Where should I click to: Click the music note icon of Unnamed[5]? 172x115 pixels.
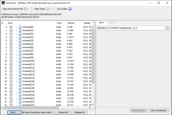[20, 44]
